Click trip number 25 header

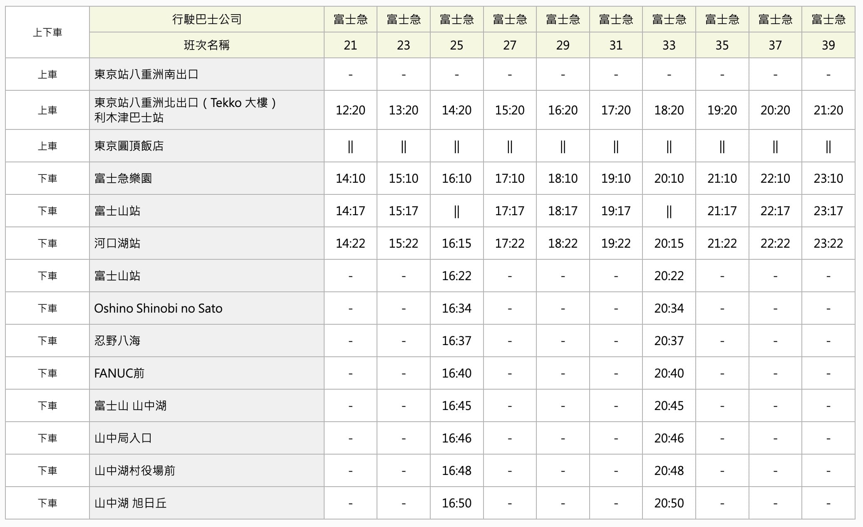[x=456, y=45]
